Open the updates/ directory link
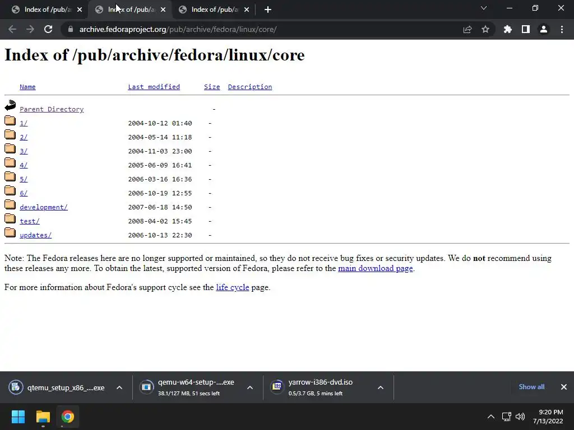Viewport: 574px width, 430px height. pos(35,235)
